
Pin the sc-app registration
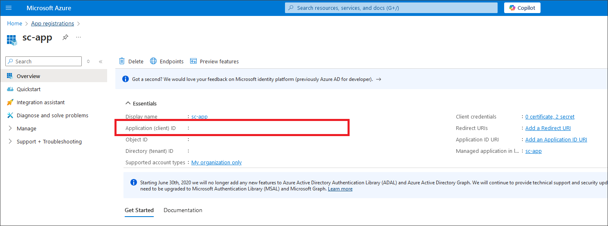65,38
